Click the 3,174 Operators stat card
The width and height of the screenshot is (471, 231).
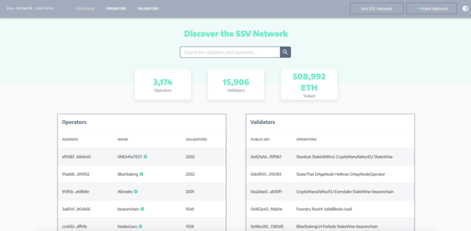tap(163, 84)
